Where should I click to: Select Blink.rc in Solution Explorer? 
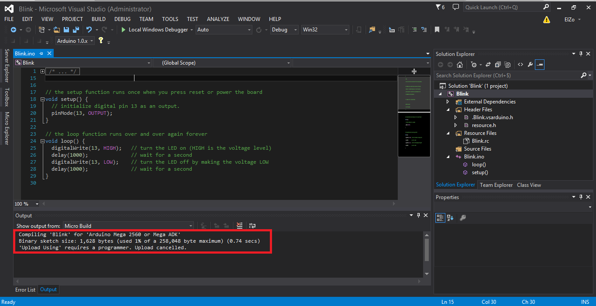pos(480,141)
